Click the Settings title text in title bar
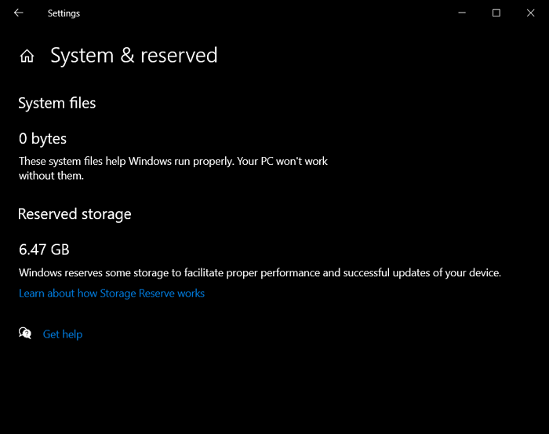Viewport: 549px width, 434px height. click(64, 13)
